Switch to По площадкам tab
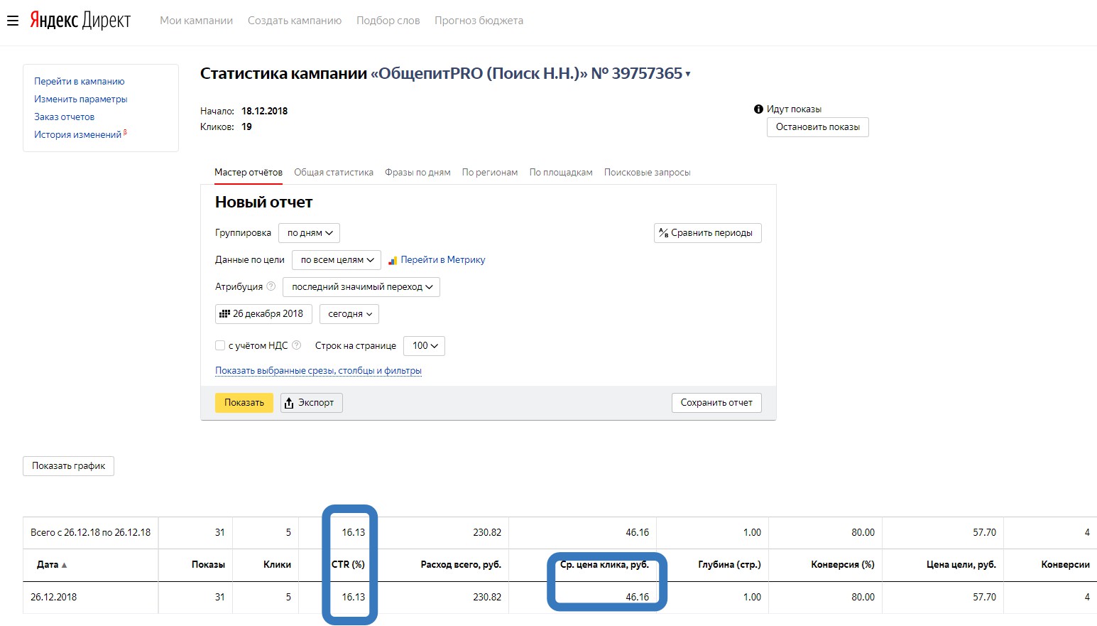1097x626 pixels. coord(561,173)
